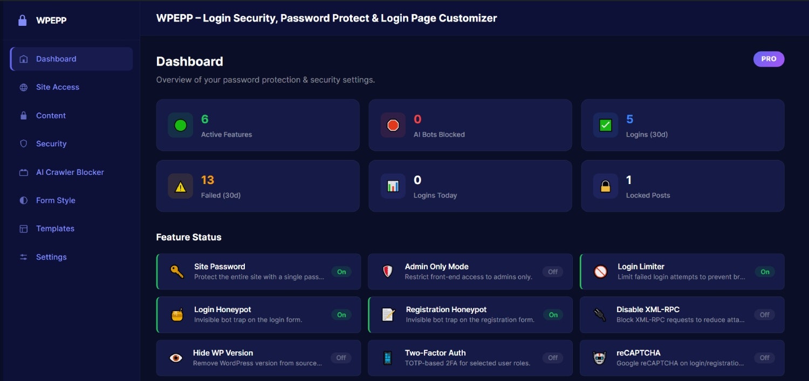This screenshot has width=809, height=381.
Task: Open Settings in the sidebar
Action: click(51, 257)
